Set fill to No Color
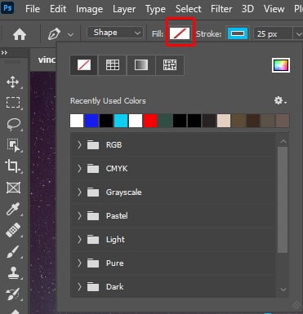303x314 pixels. 84,65
